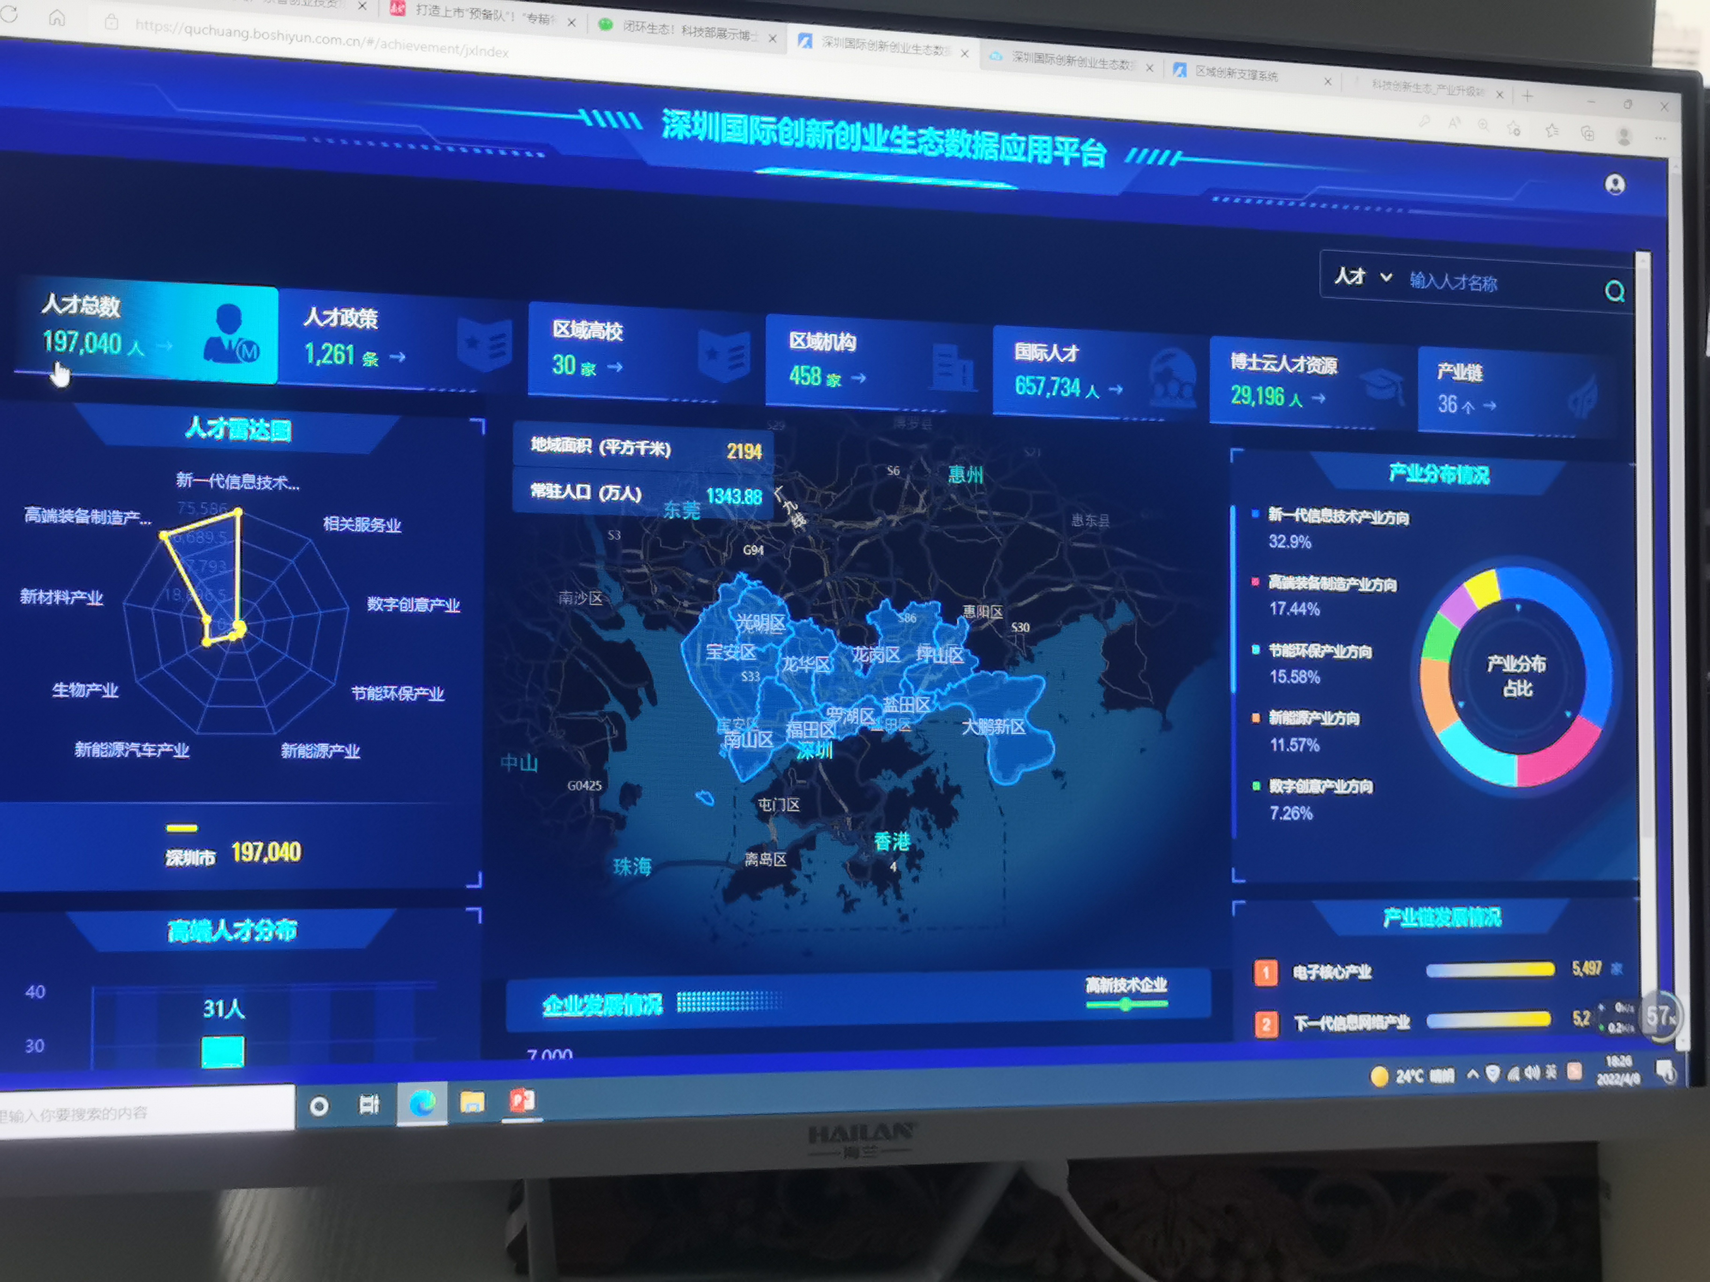
Task: Click the person icon on the 人才总数 card
Action: tap(230, 333)
